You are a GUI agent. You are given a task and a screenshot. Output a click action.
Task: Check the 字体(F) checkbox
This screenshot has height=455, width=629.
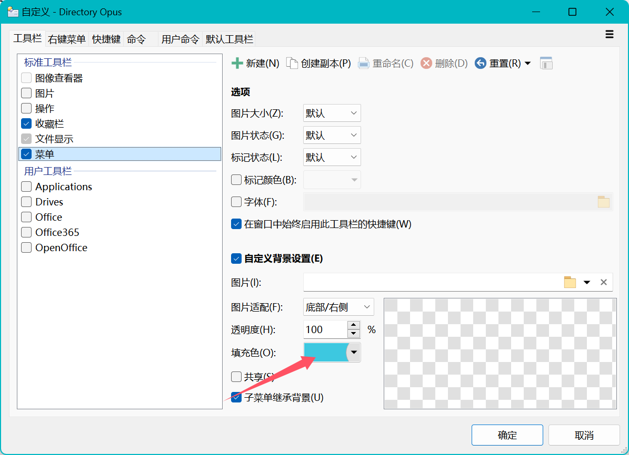pos(236,202)
